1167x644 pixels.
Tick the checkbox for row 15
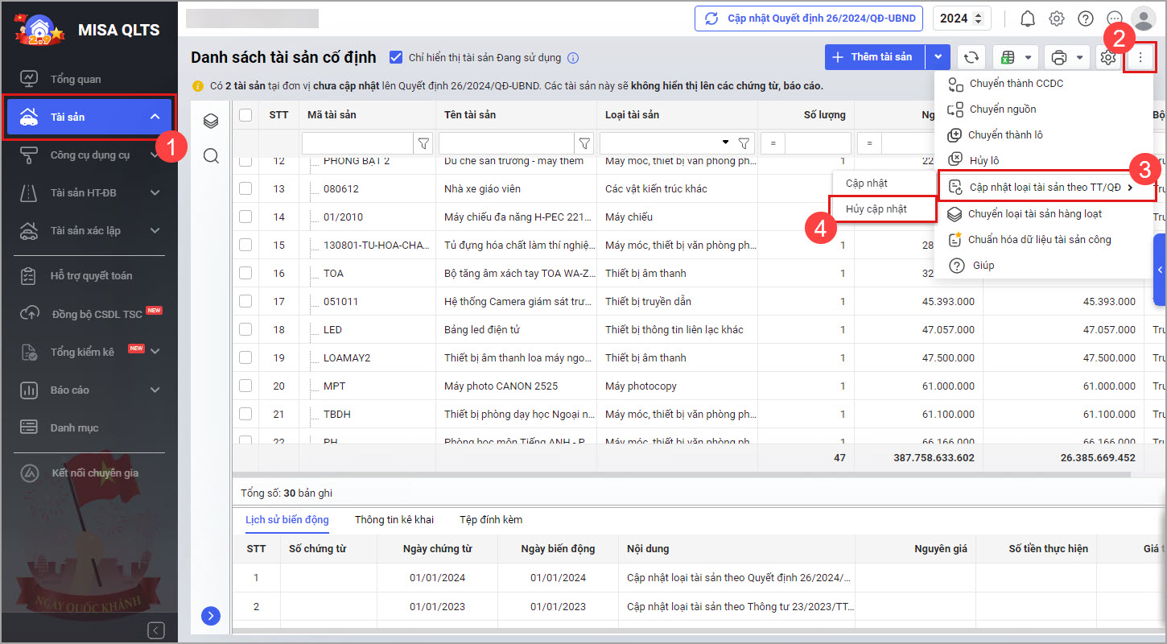point(245,245)
